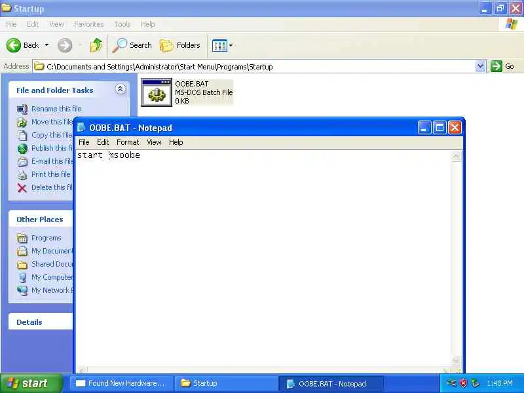Open My Documents under Other Places
The width and height of the screenshot is (524, 393).
click(x=52, y=251)
